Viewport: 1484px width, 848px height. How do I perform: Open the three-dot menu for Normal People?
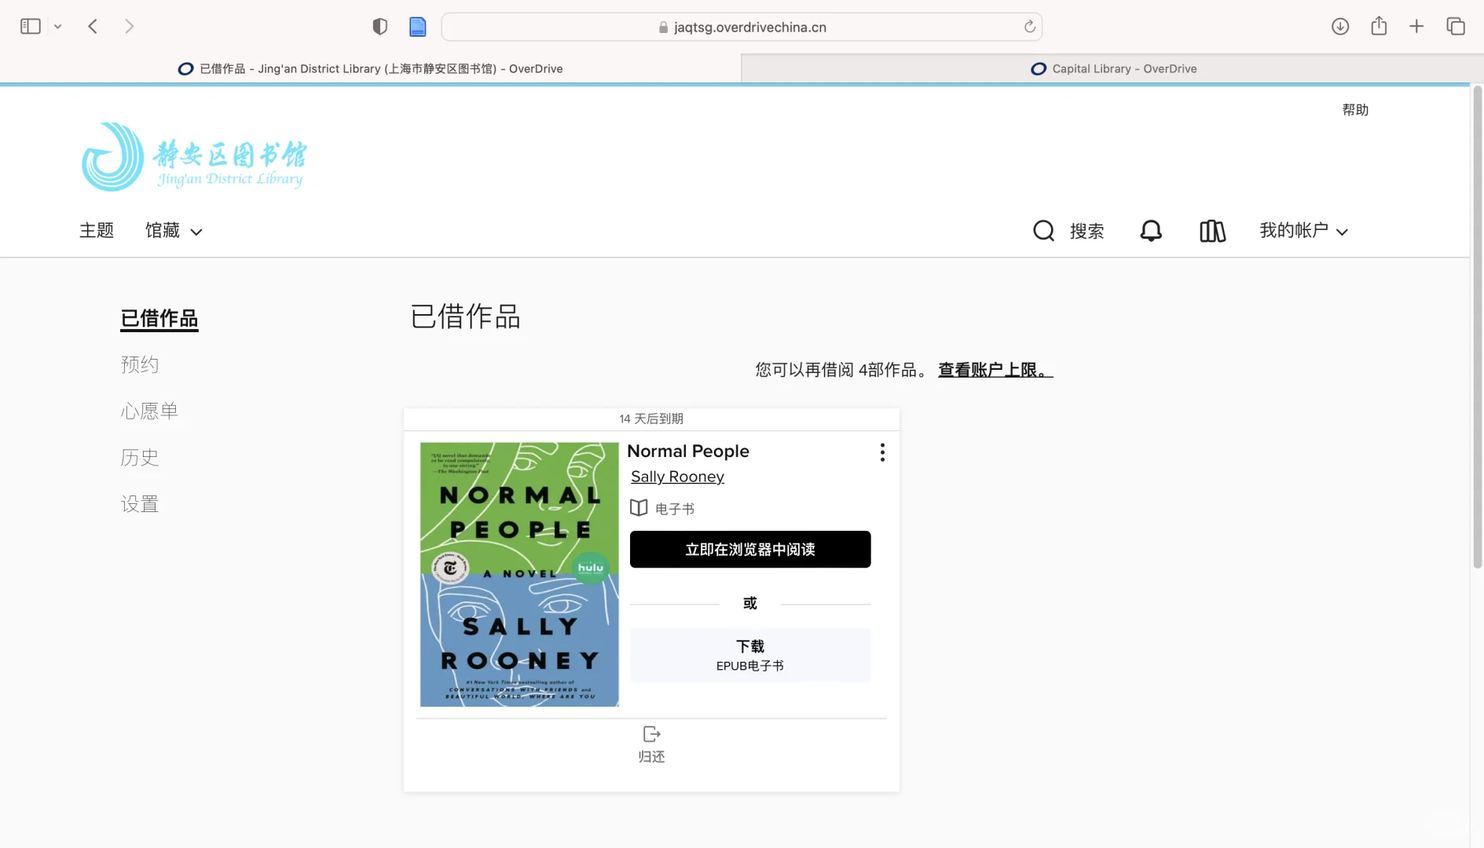pos(882,452)
